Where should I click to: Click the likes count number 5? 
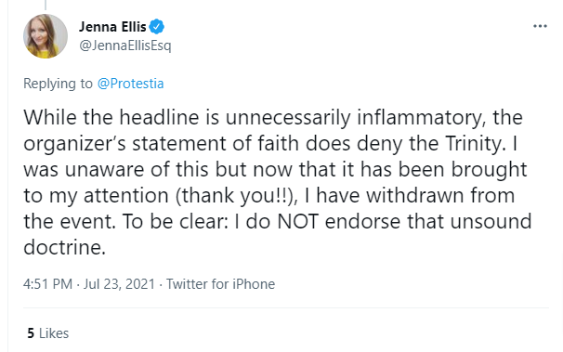pyautogui.click(x=31, y=333)
